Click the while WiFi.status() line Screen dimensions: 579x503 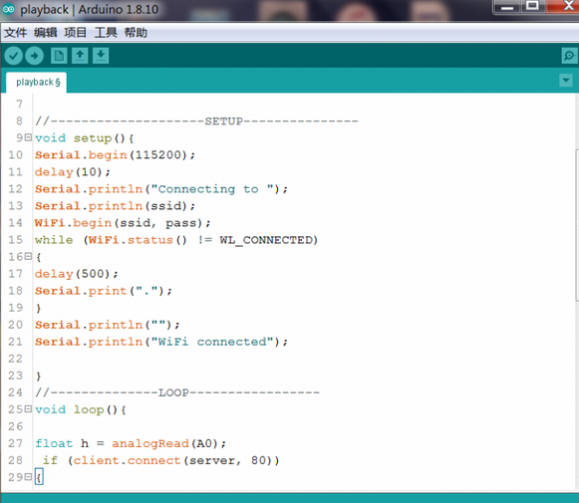click(x=176, y=240)
